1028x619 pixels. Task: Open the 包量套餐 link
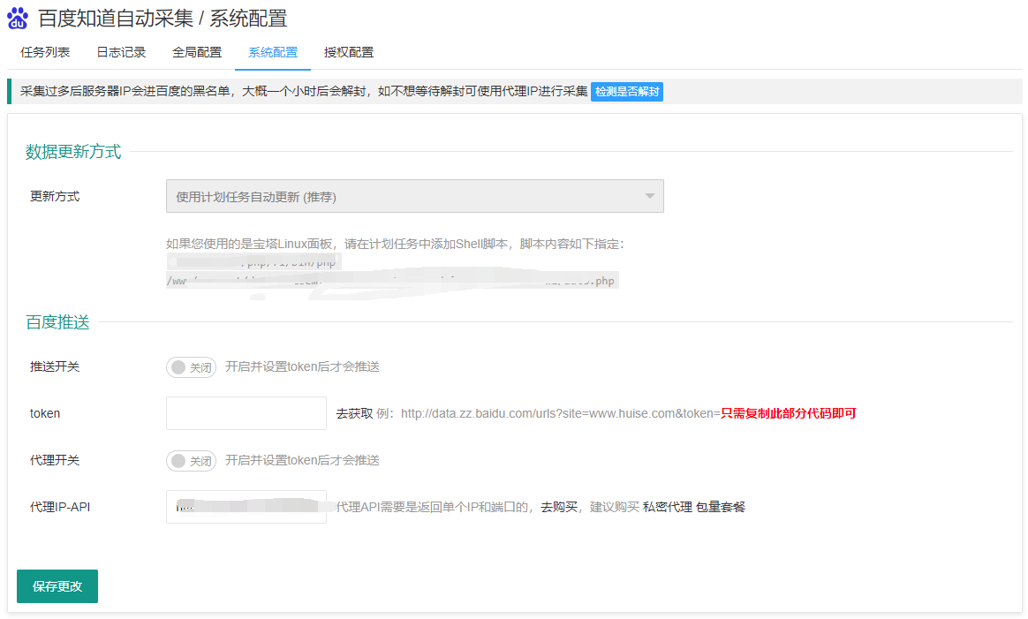tap(721, 507)
